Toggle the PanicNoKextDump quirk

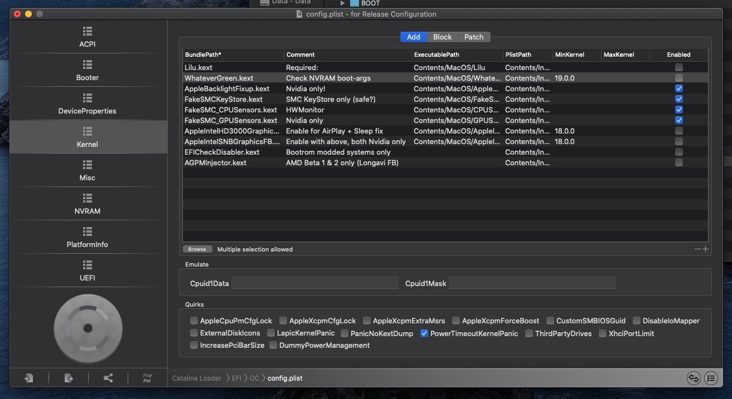(x=345, y=333)
